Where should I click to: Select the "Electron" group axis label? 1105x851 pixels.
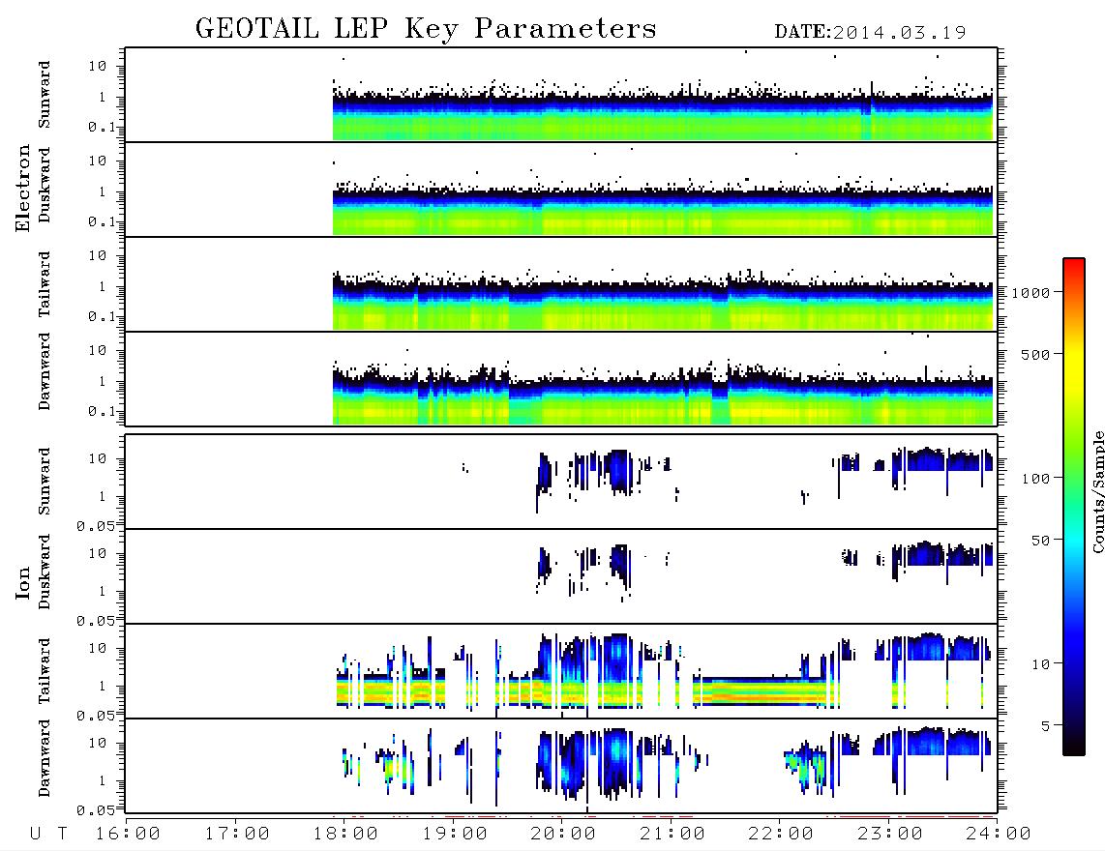click(22, 188)
